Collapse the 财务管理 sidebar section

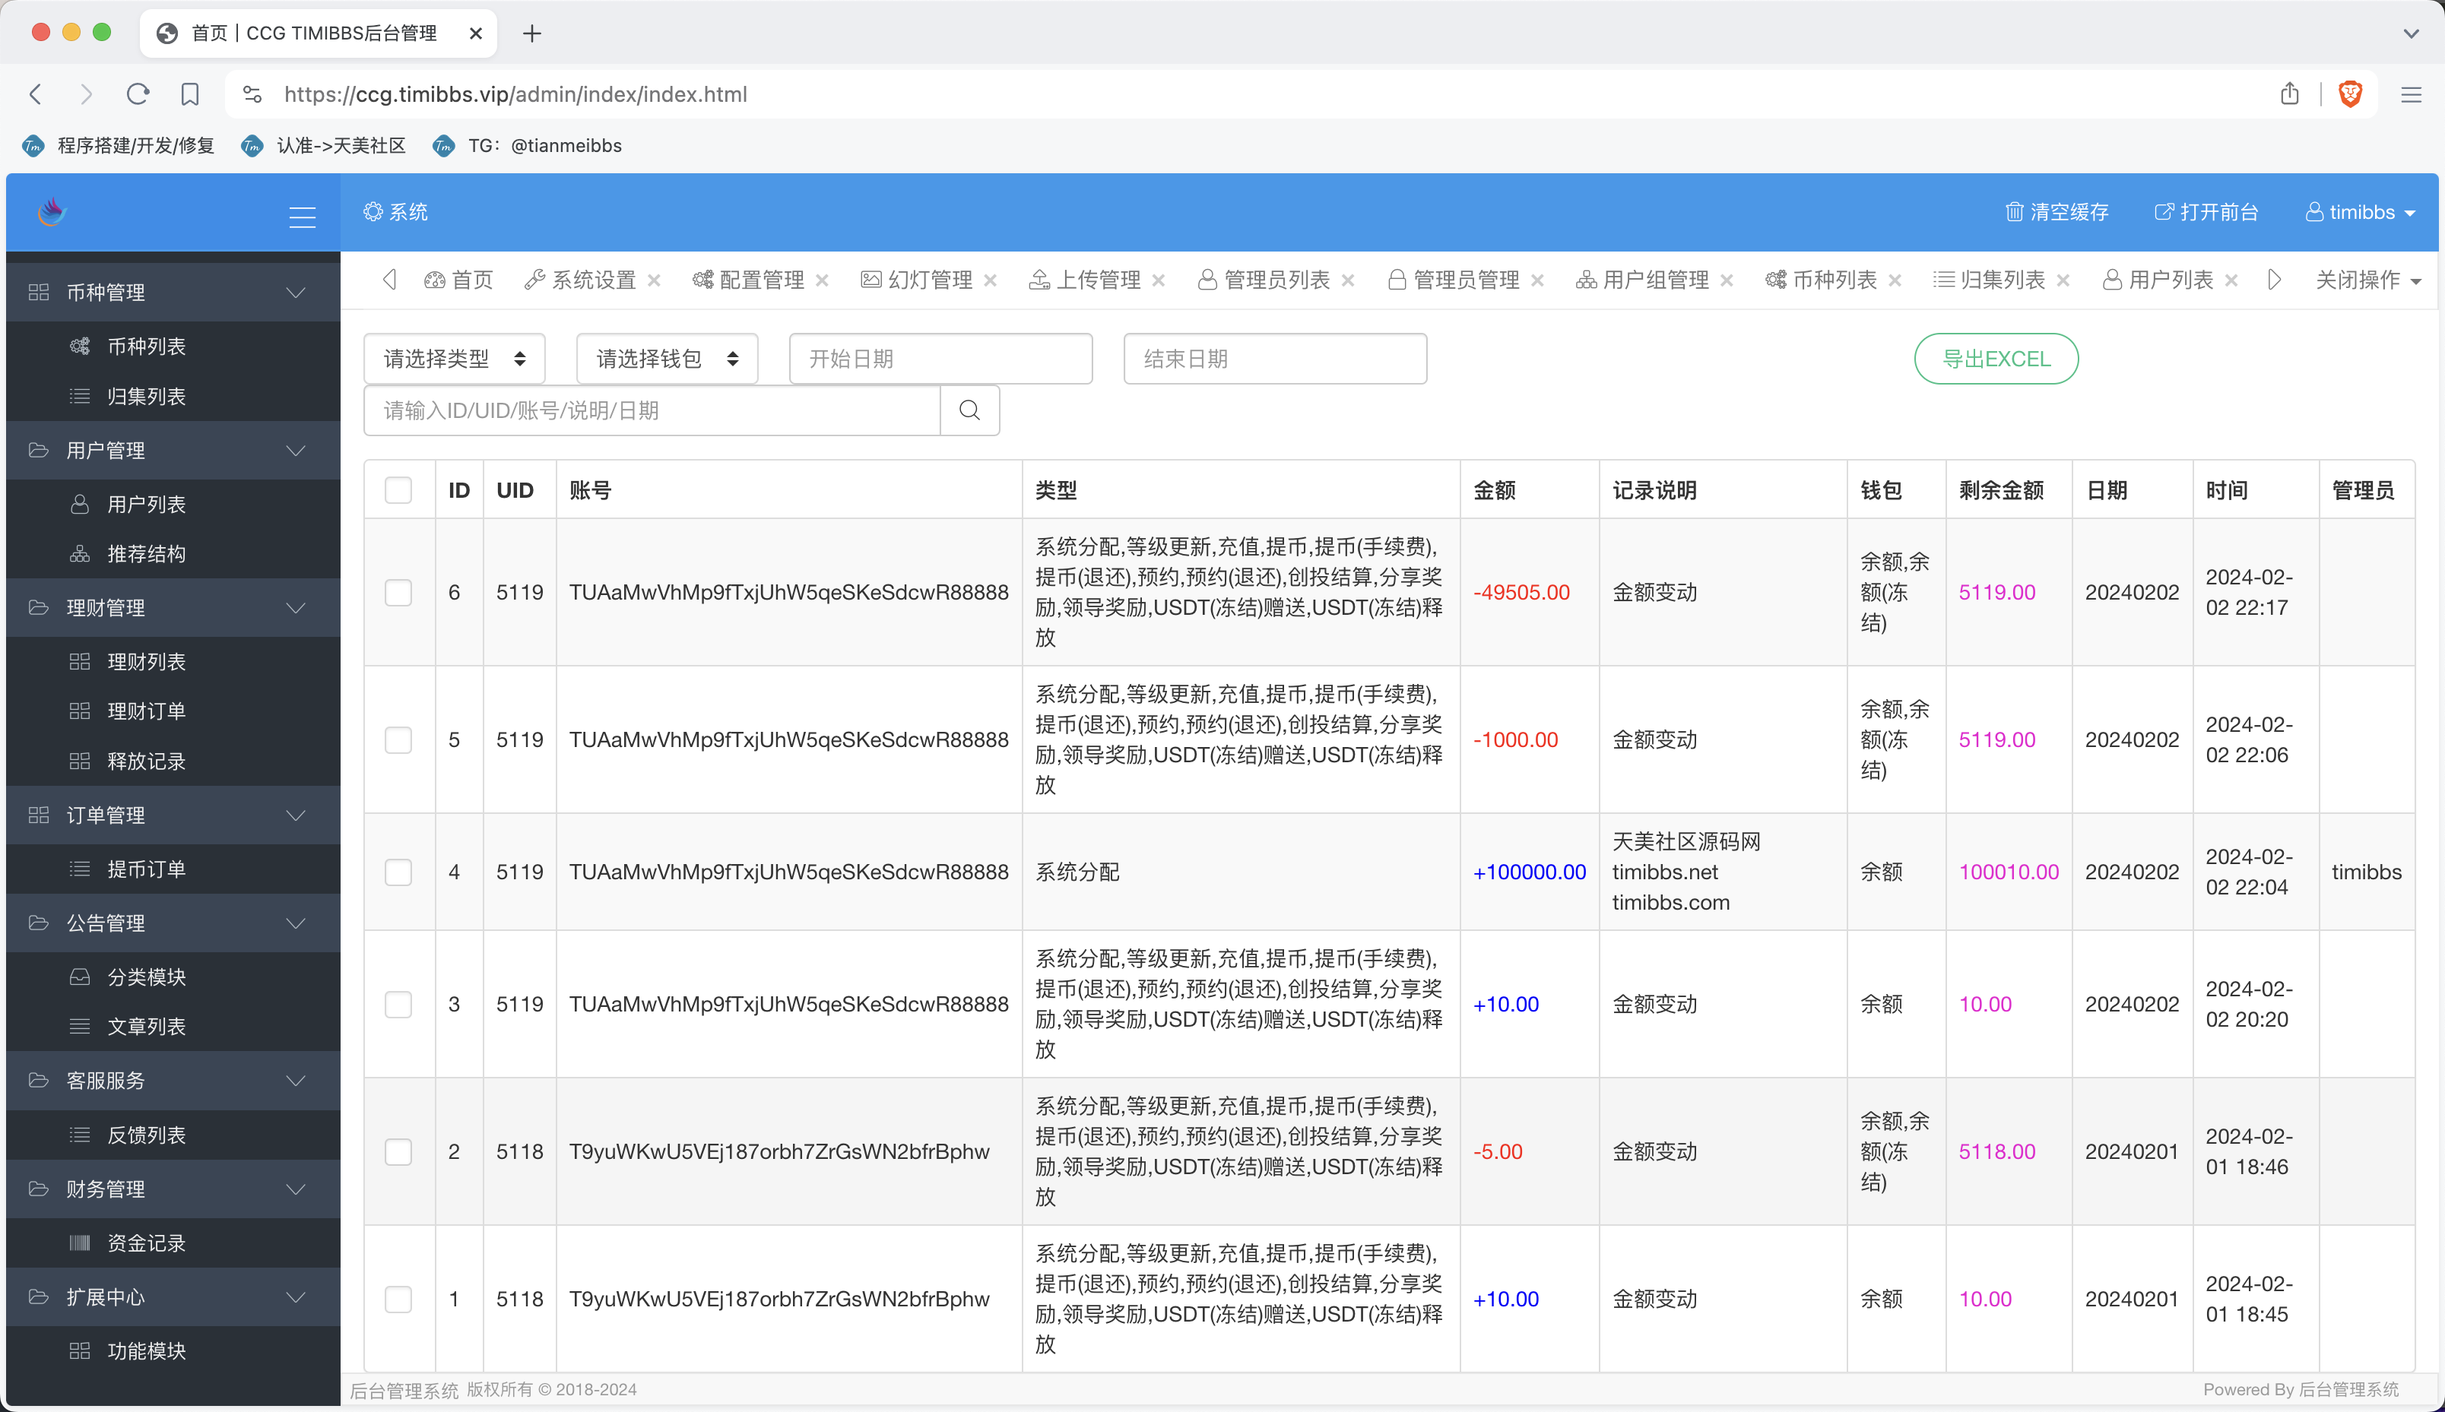[173, 1189]
